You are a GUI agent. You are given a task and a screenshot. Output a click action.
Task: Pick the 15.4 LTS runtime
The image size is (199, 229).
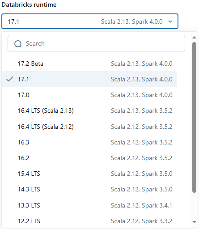[89, 174]
